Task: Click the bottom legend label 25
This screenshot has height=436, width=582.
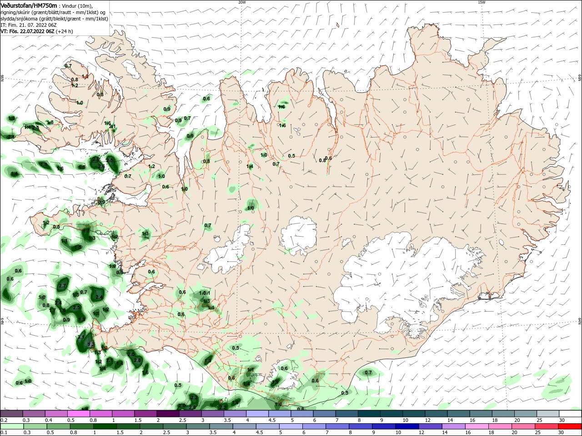Action: click(537, 433)
